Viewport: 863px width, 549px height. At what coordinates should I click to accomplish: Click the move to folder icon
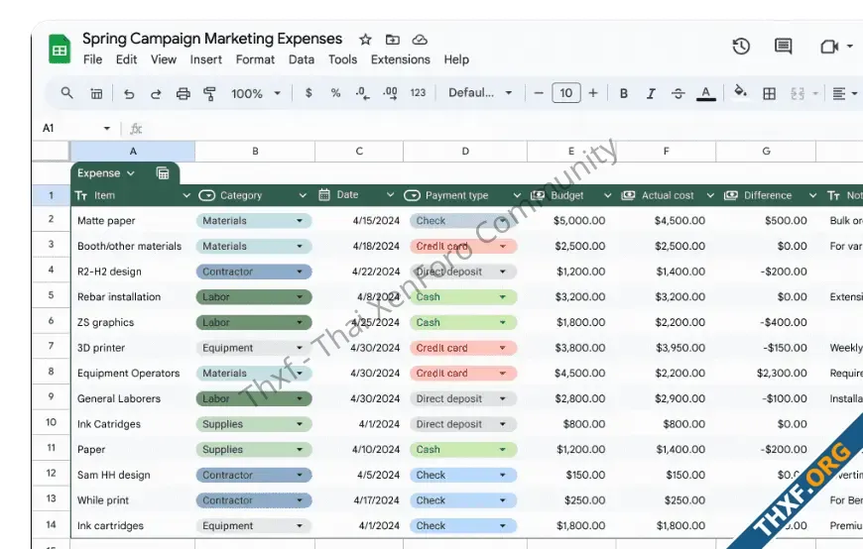coord(393,40)
